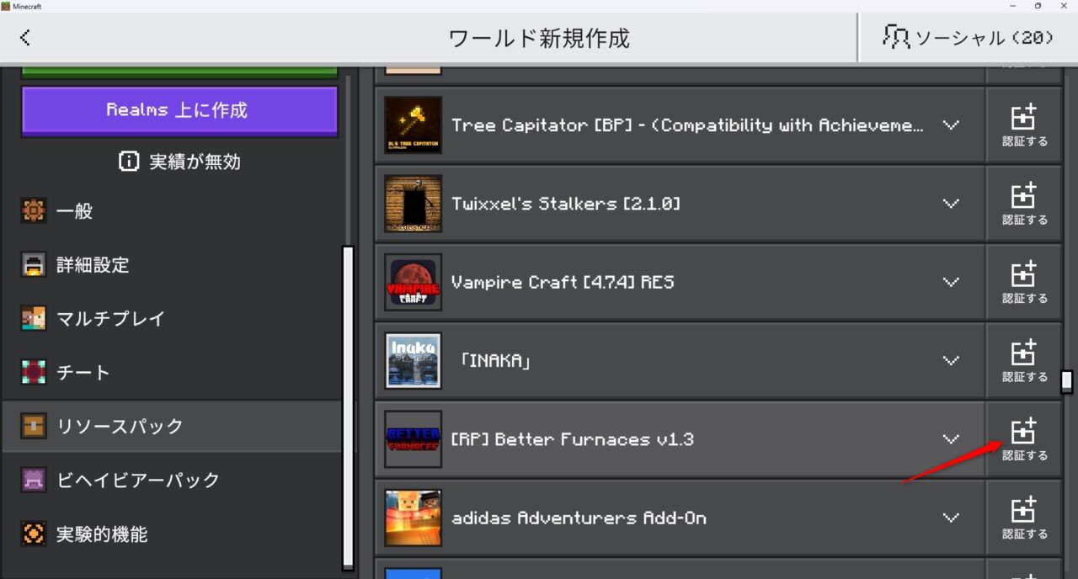Image resolution: width=1078 pixels, height=579 pixels.
Task: Click the furnace icon beside 詳細設定
Action: point(34,265)
